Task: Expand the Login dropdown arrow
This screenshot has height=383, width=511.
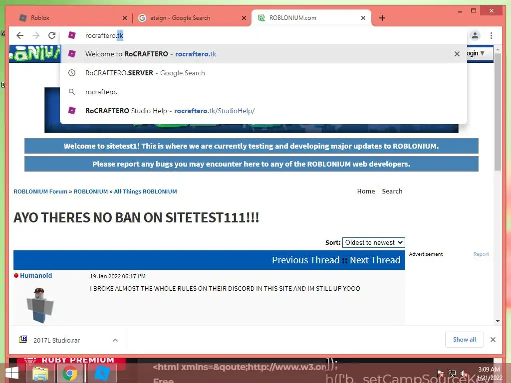Action: click(x=482, y=53)
